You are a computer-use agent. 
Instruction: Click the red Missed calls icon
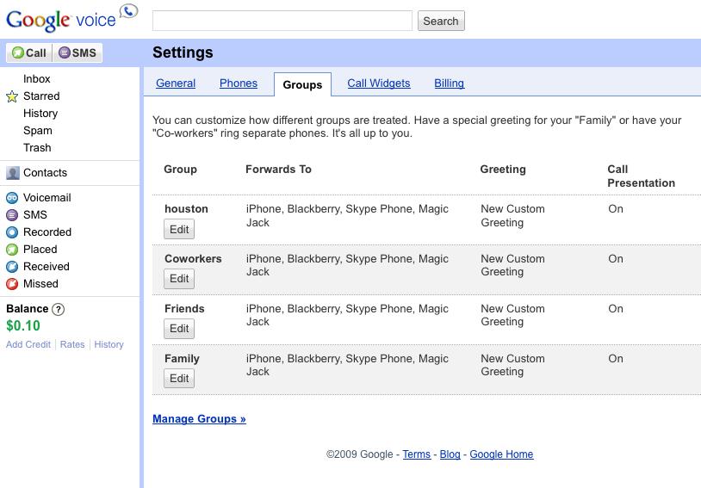pyautogui.click(x=12, y=284)
